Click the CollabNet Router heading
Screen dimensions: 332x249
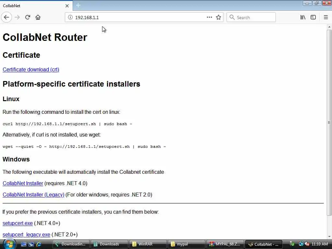coord(45,38)
